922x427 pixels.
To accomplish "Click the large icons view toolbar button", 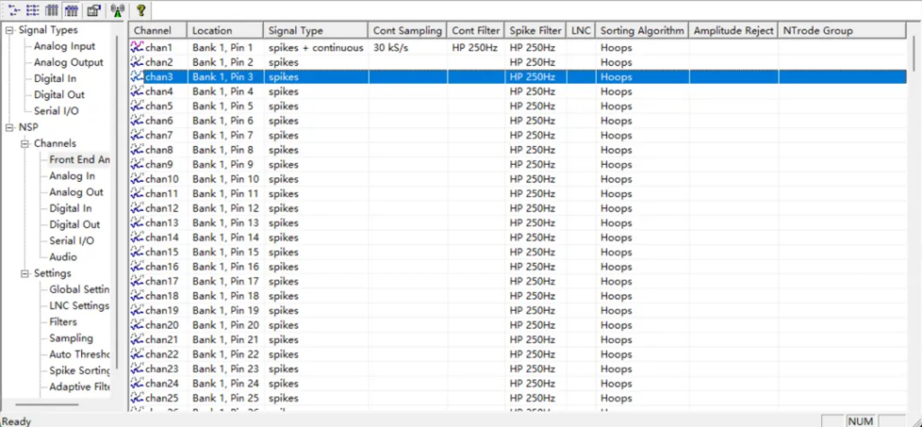I will [10, 10].
